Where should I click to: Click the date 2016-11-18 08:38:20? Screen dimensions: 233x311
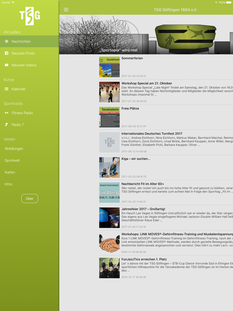(x=134, y=252)
